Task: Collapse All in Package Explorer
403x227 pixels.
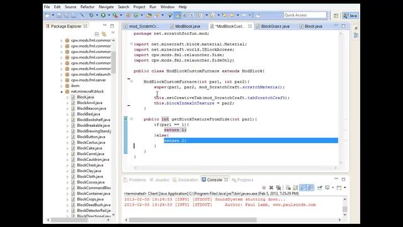Action: [x=96, y=34]
